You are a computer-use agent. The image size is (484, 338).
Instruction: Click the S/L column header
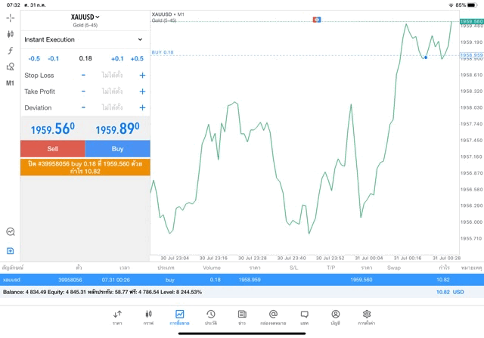point(294,268)
